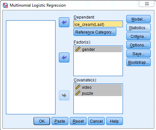Image resolution: width=156 pixels, height=130 pixels.
Task: Click the ice_cream(Last) Dependent field
Action: [x=98, y=24]
